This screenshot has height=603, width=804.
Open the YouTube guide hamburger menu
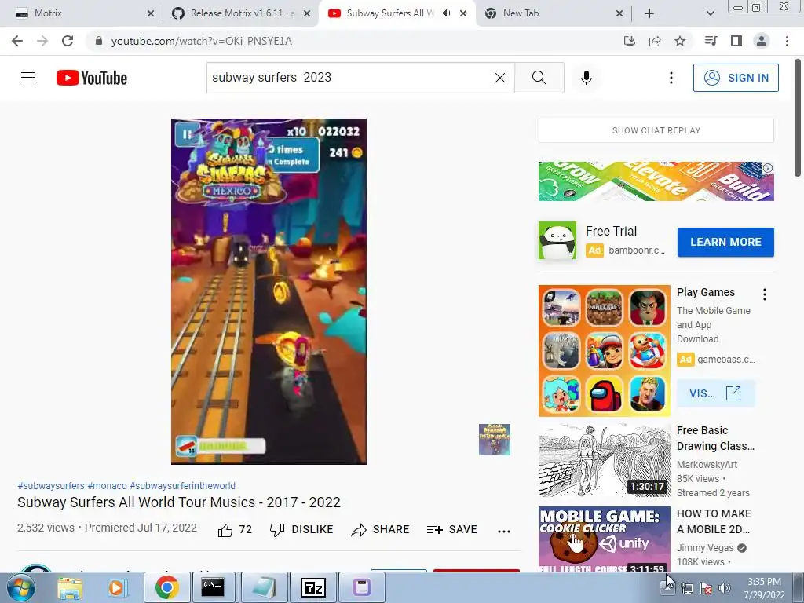(x=28, y=78)
